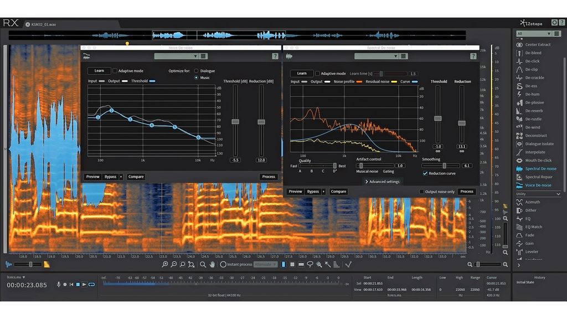Image resolution: width=567 pixels, height=319 pixels.
Task: Enable Output noise only checkbox
Action: click(421, 192)
